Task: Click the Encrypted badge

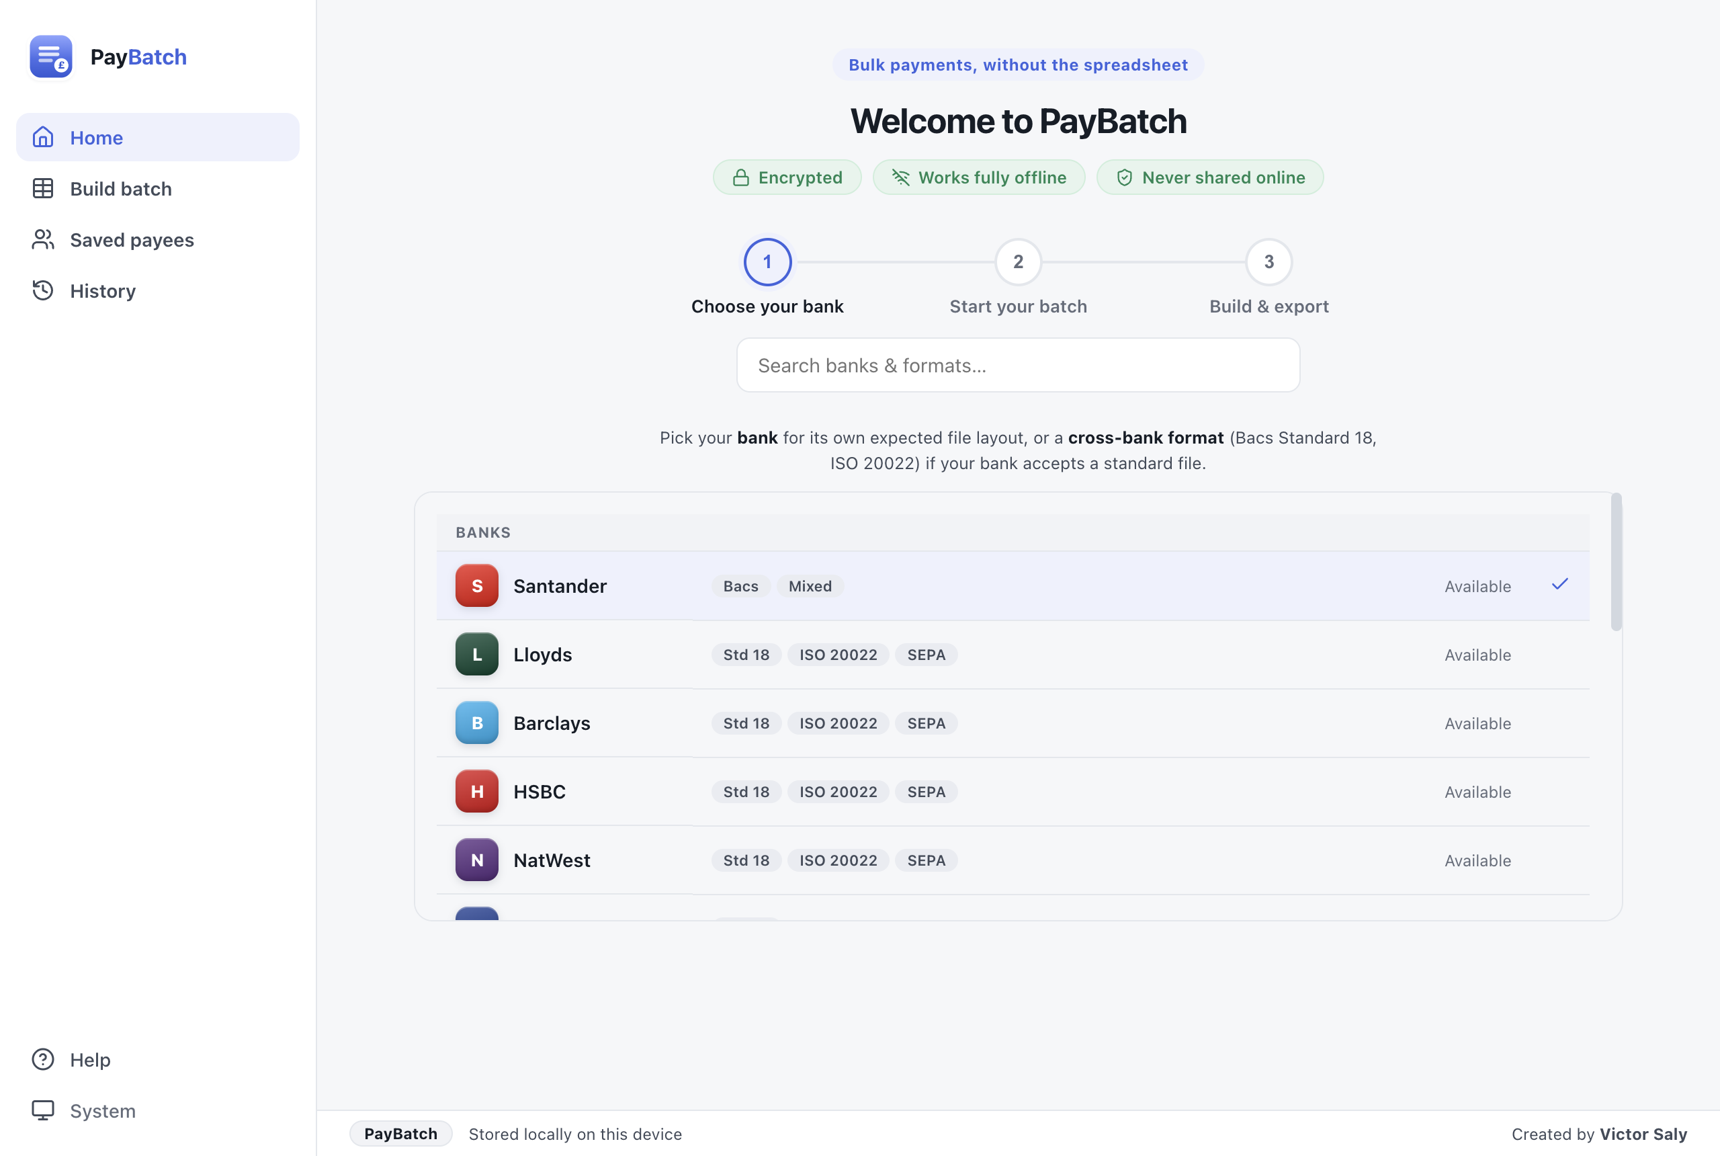Action: [x=787, y=177]
